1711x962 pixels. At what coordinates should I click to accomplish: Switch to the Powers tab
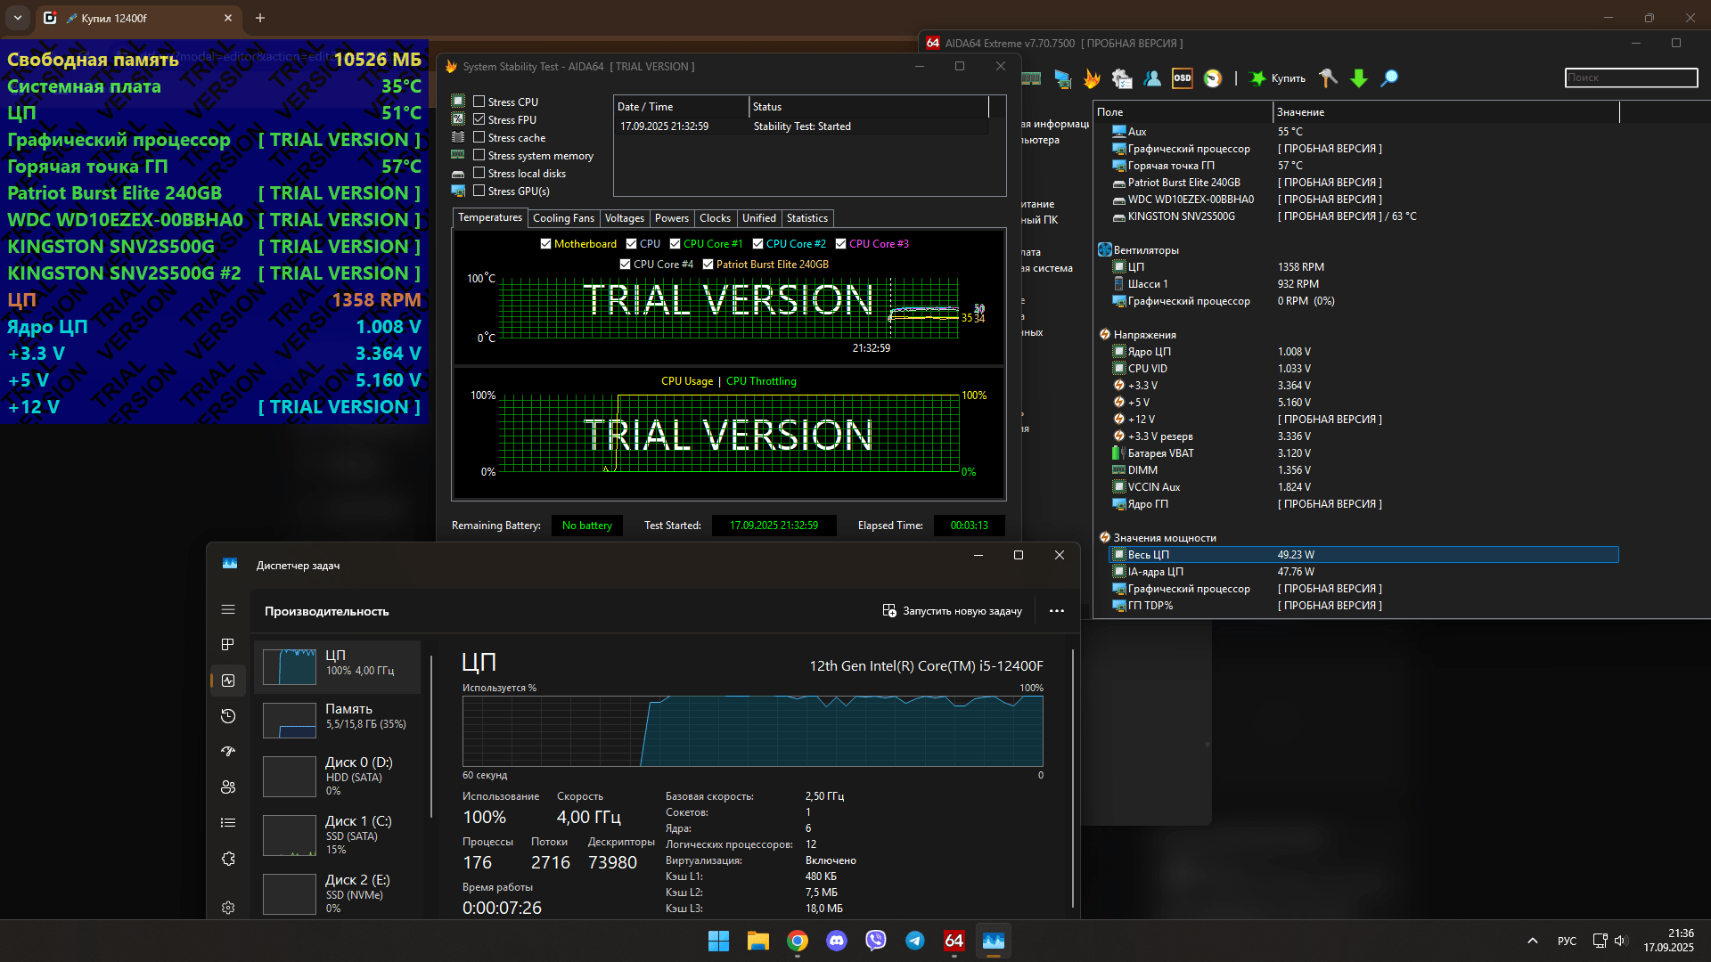(x=672, y=218)
